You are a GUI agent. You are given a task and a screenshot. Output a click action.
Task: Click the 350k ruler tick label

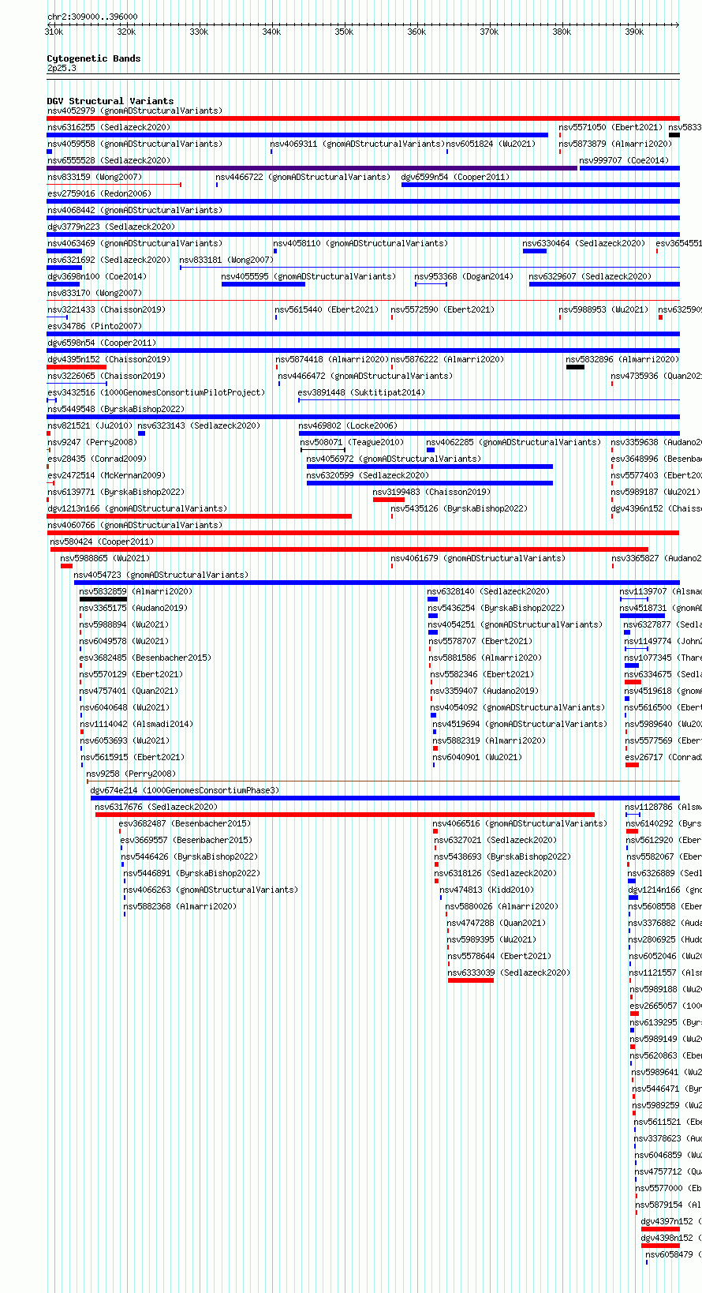(344, 32)
